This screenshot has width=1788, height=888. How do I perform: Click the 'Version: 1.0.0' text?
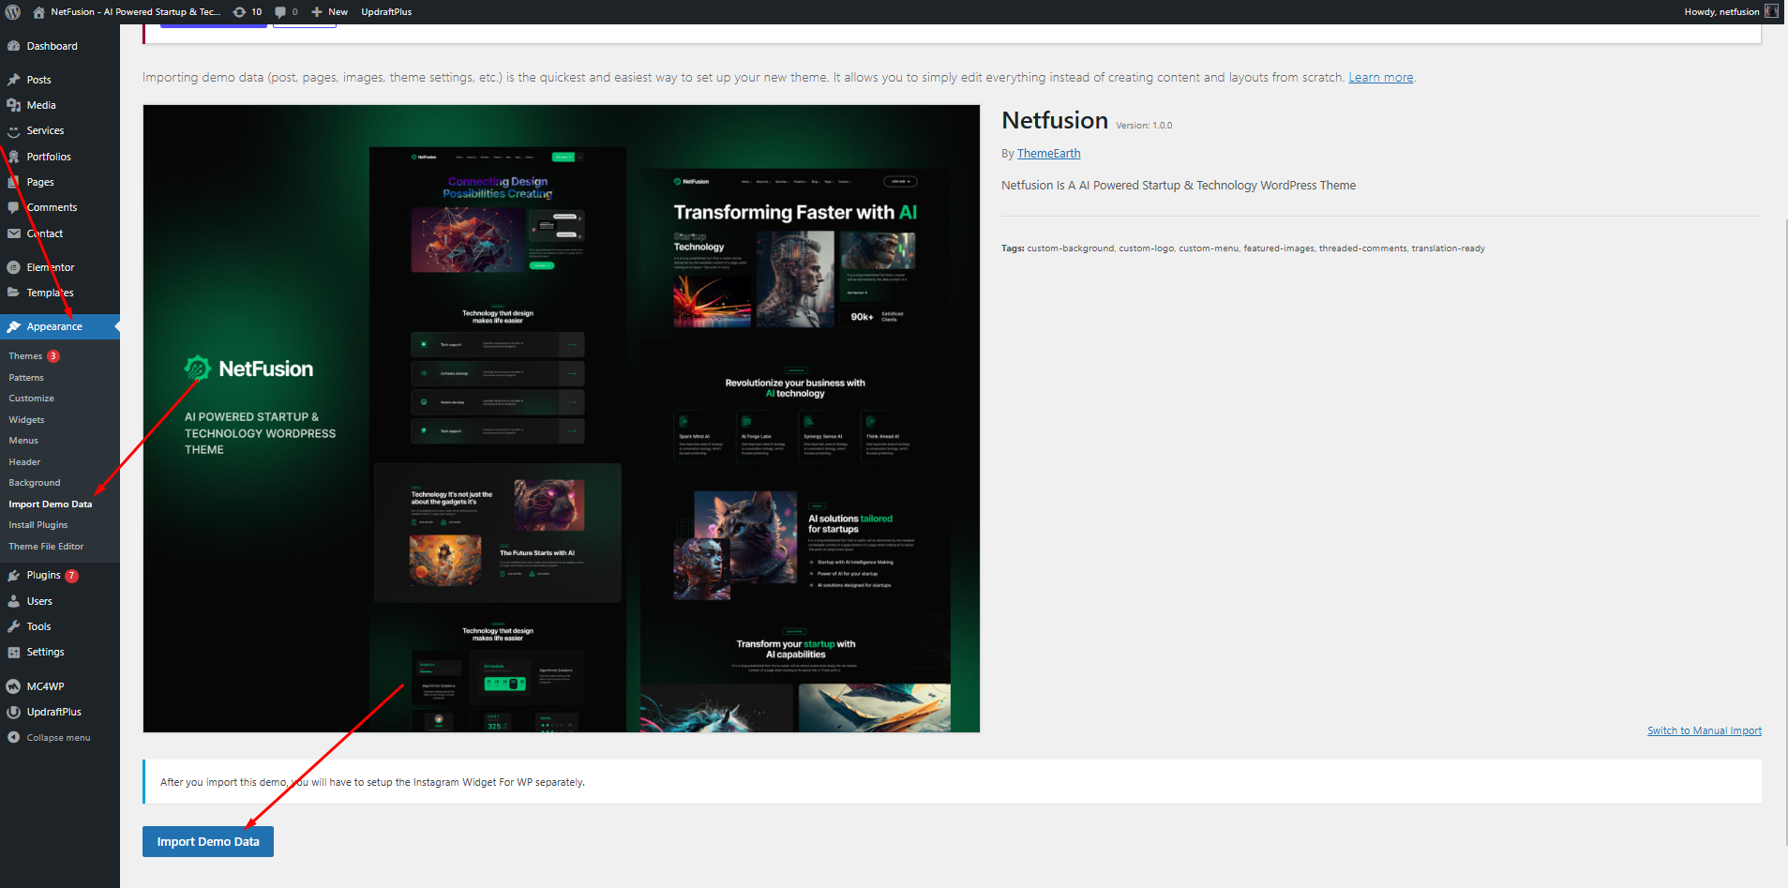coord(1144,126)
